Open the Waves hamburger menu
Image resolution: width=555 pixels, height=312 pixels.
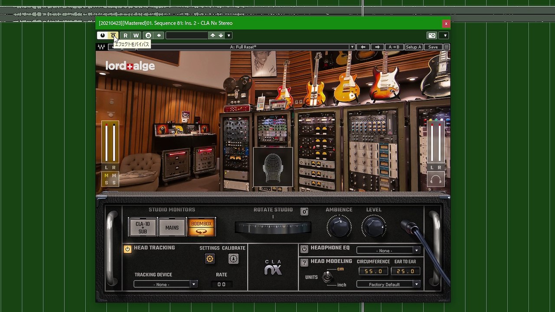447,47
